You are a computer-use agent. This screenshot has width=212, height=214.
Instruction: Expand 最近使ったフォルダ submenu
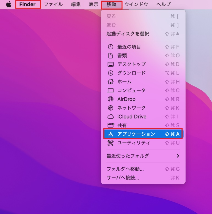coord(143,156)
